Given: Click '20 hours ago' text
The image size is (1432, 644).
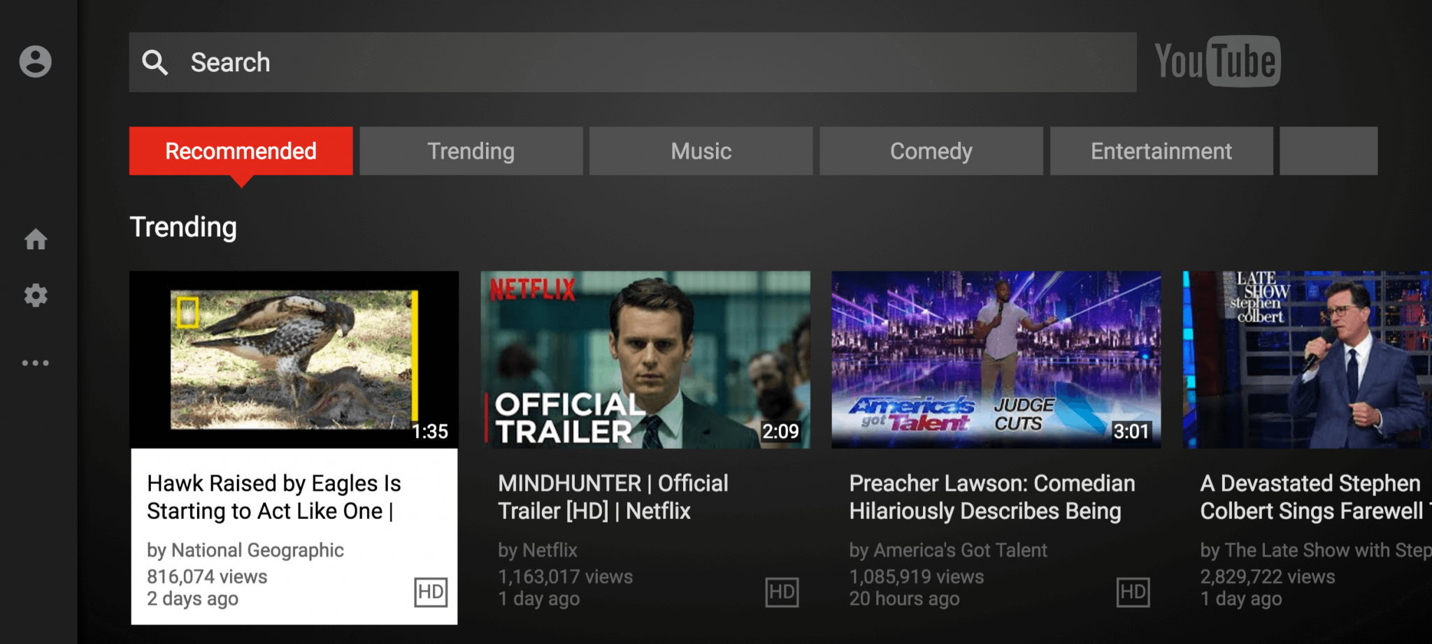Looking at the screenshot, I should coord(904,599).
